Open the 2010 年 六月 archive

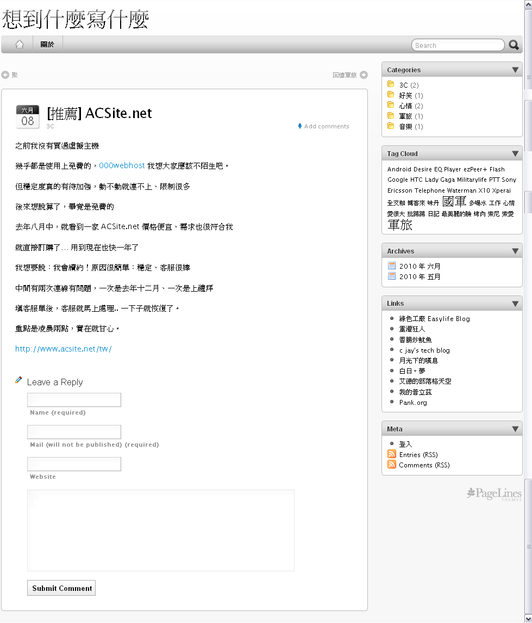click(420, 266)
